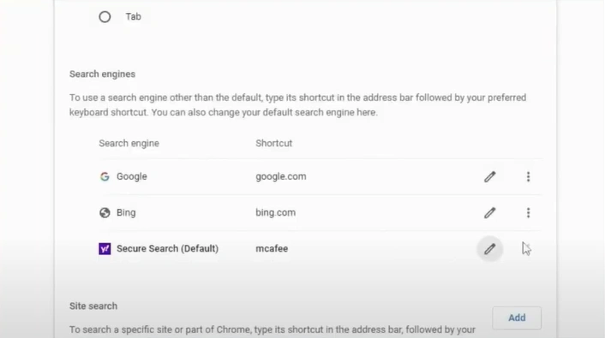This screenshot has height=338, width=605.
Task: Select the Google search engine name
Action: tap(132, 176)
